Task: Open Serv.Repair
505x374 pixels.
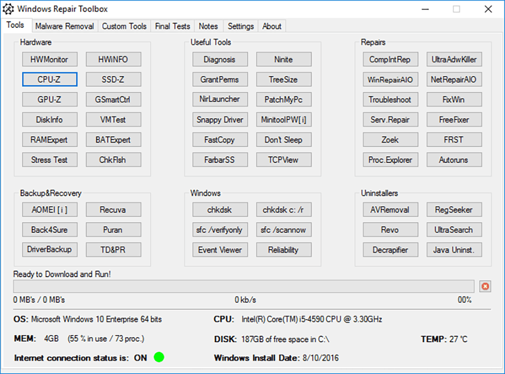Action: tap(390, 120)
